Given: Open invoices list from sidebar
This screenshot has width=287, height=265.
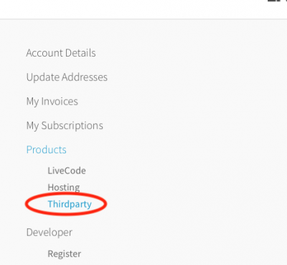Looking at the screenshot, I should (x=52, y=102).
